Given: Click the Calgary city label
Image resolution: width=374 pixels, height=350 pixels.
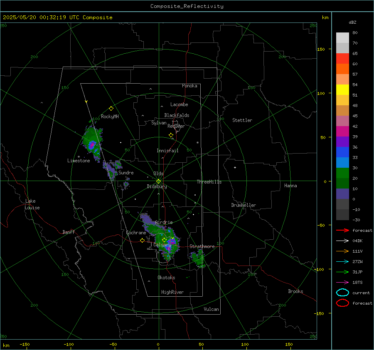Looking at the screenshot, I should 162,245.
